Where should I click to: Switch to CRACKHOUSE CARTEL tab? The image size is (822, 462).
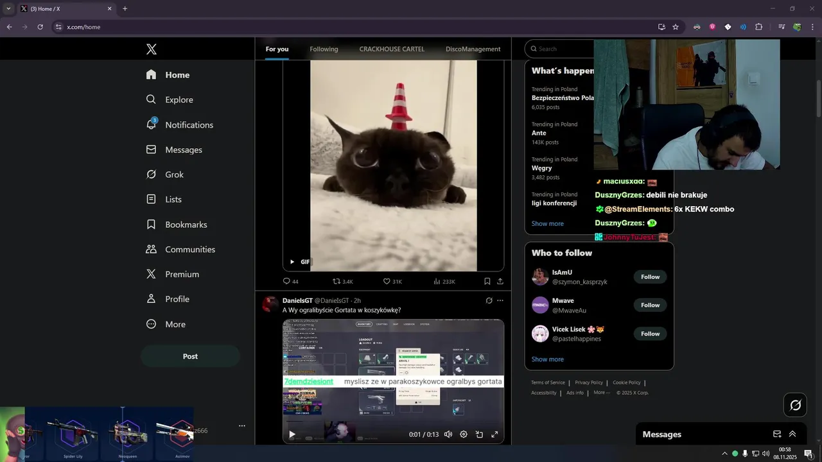[392, 49]
